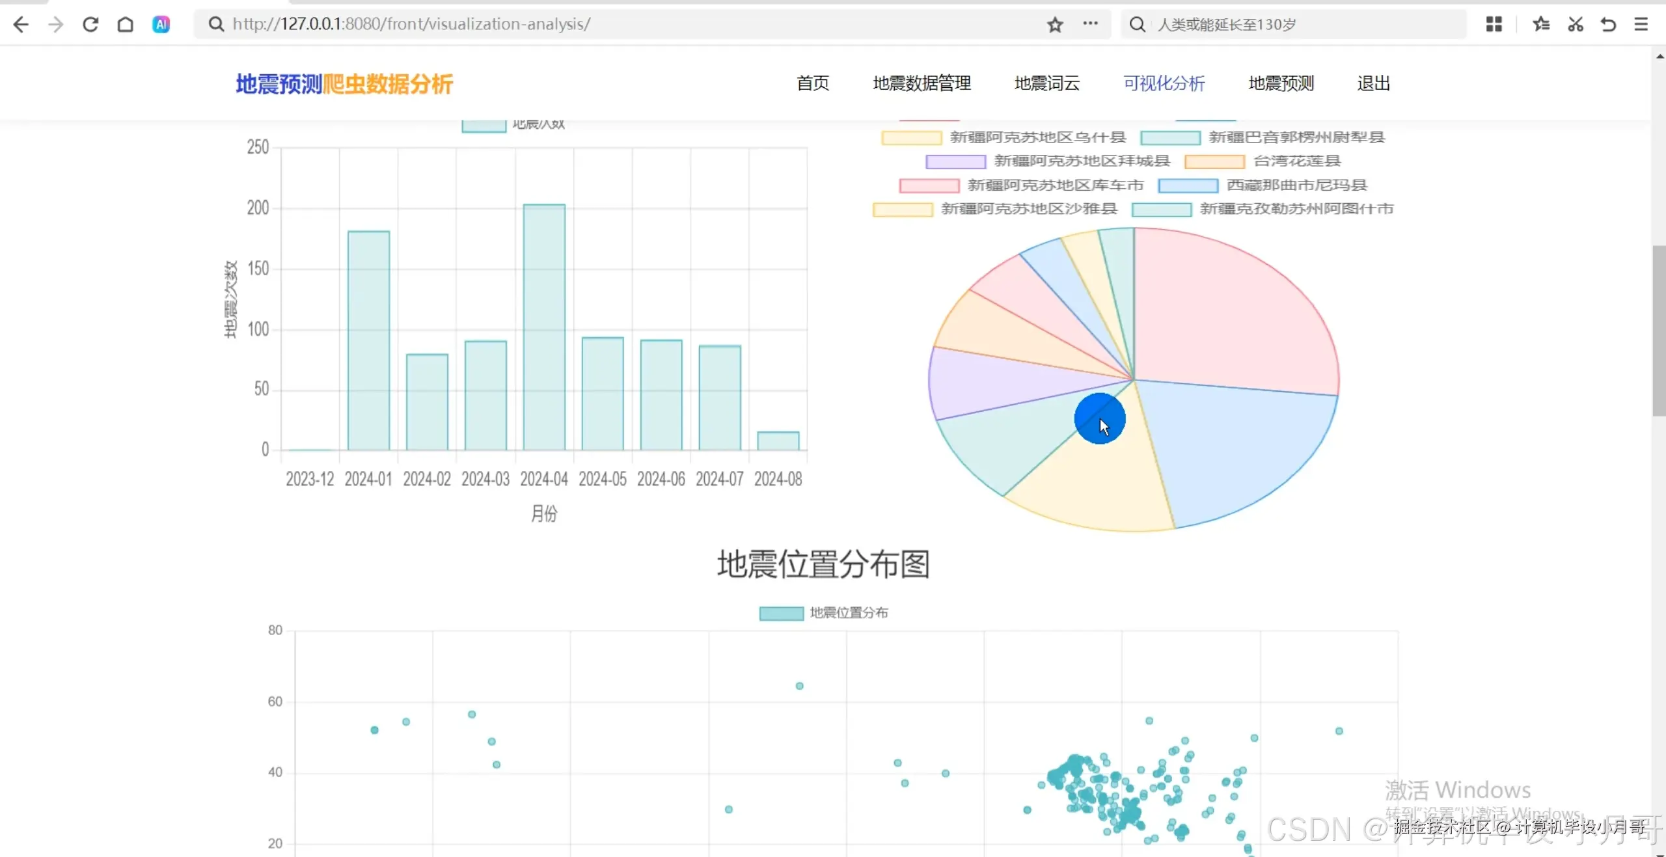
Task: Bookmark page with star icon
Action: tap(1055, 25)
